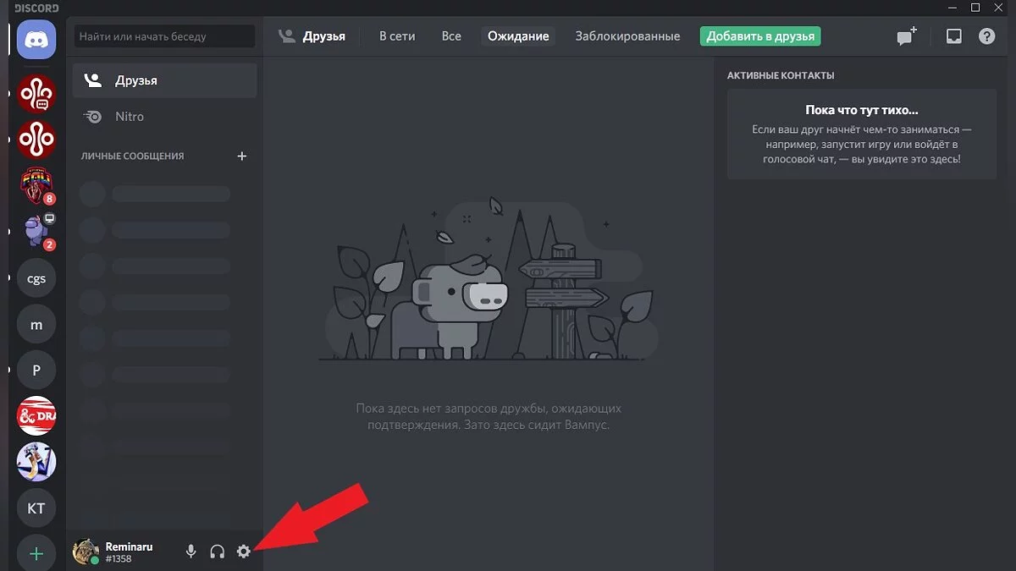Maximize the Discord window
This screenshot has width=1016, height=571.
(975, 8)
